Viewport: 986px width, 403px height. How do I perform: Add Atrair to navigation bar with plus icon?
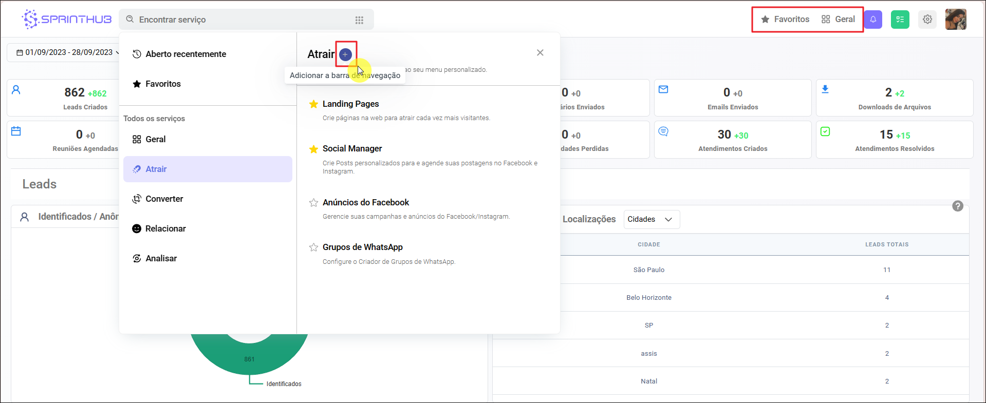345,54
